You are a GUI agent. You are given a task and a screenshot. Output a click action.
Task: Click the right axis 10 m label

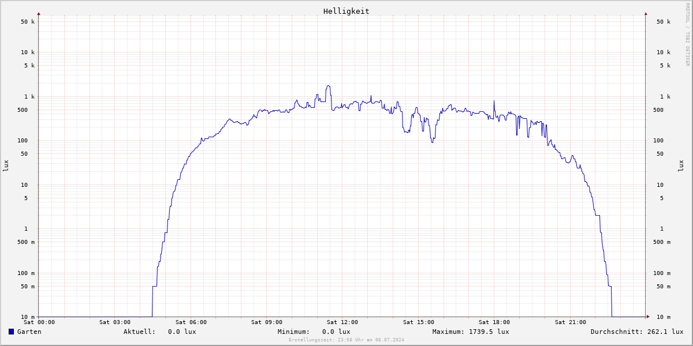click(664, 317)
